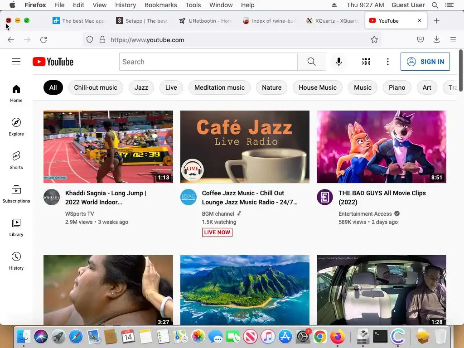Select the Nature filter chip
This screenshot has width=464, height=348.
click(x=272, y=87)
